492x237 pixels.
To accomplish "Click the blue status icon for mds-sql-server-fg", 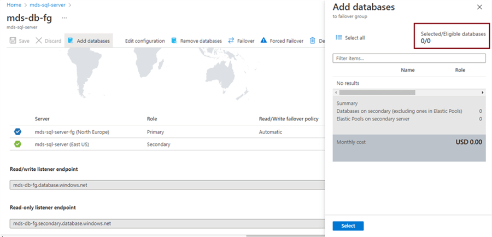I will click(x=18, y=132).
